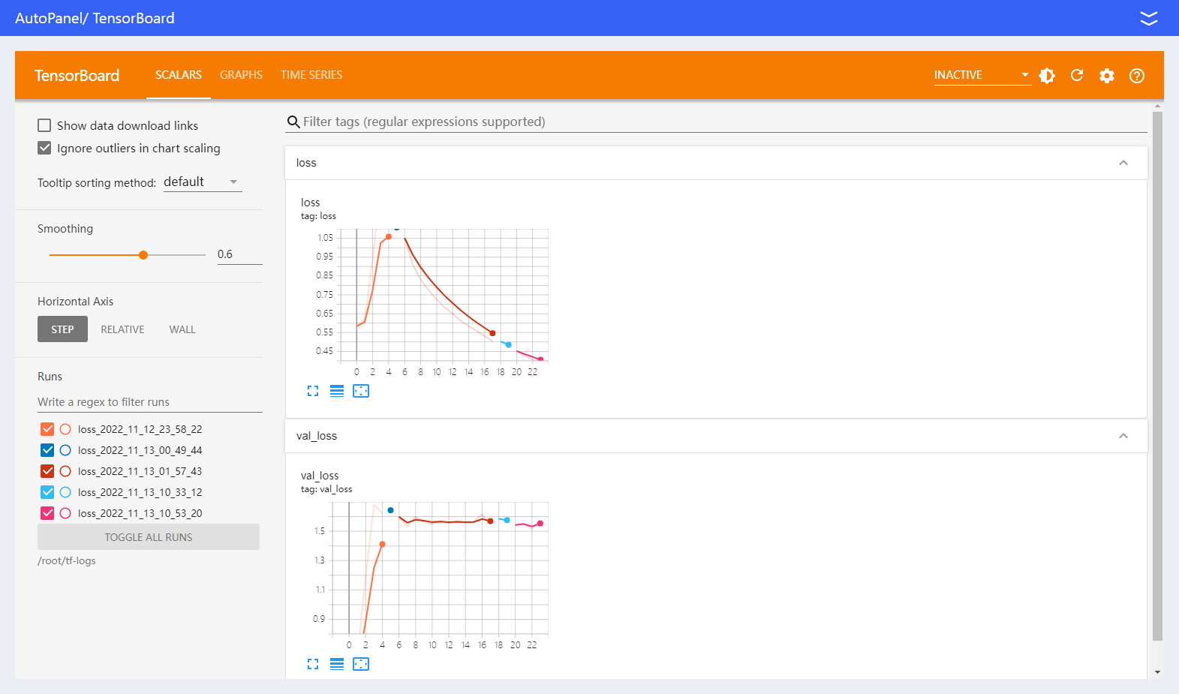Reload data with the refresh icon
The image size is (1179, 694).
pos(1077,75)
